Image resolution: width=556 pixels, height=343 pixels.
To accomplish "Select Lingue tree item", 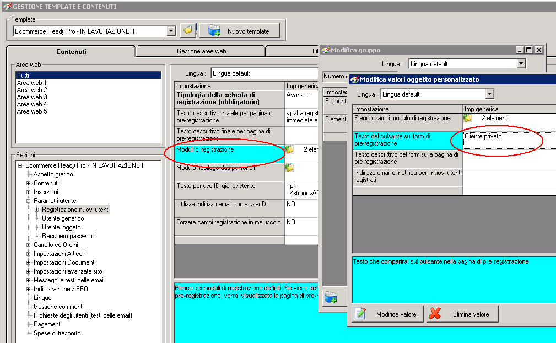I will 42,298.
